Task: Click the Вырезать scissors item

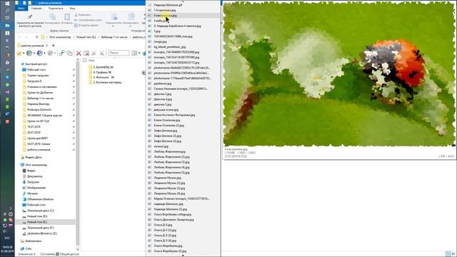Action: tap(83, 14)
